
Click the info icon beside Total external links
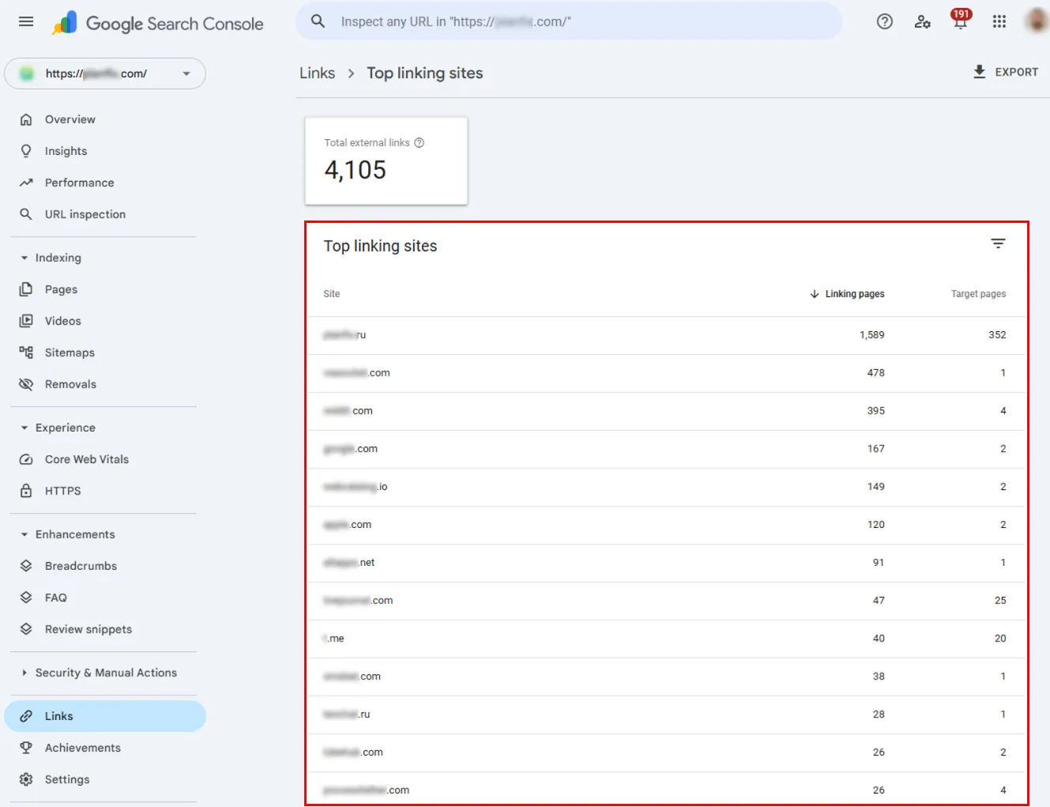click(420, 143)
